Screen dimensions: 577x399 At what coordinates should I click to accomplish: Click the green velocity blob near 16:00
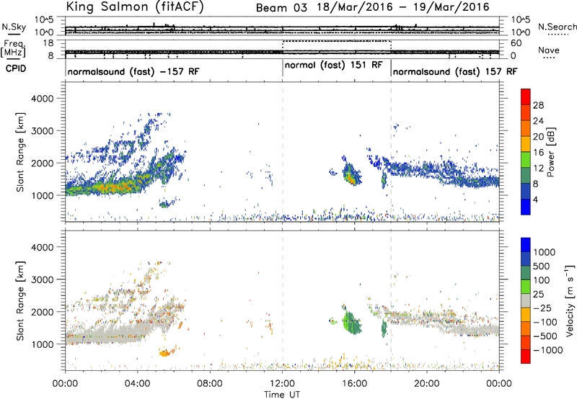click(352, 322)
